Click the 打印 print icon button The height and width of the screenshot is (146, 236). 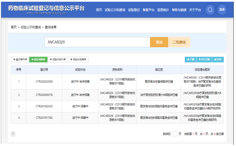218,59
